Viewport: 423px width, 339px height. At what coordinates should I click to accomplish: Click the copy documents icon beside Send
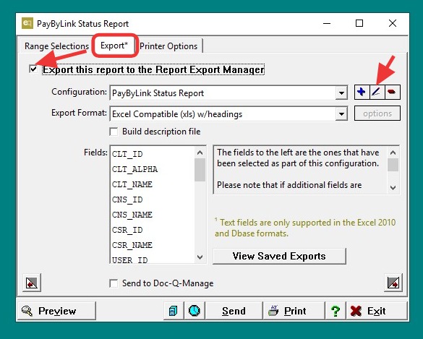[x=174, y=311]
